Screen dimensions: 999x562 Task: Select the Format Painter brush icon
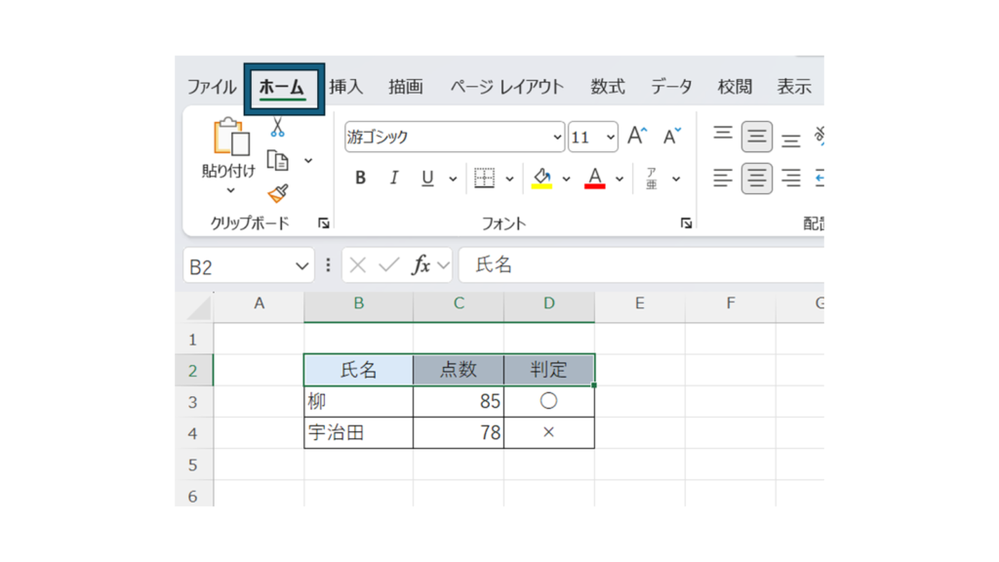[278, 193]
